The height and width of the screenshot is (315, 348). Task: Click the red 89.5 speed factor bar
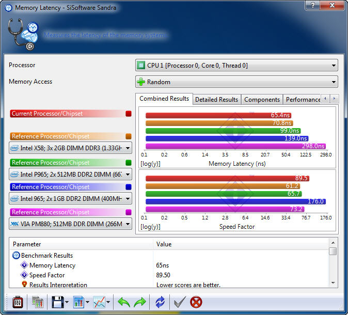(x=227, y=178)
